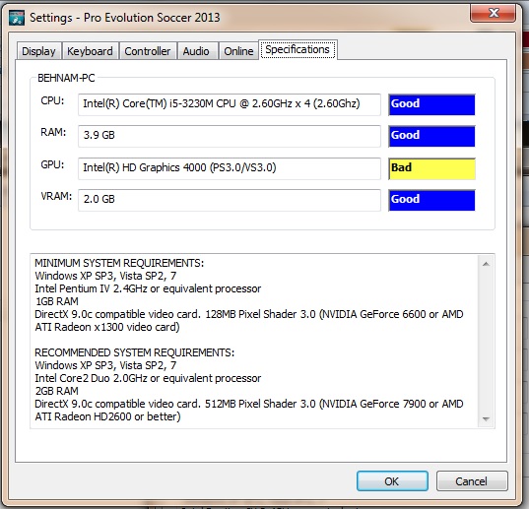Viewport: 529px width, 509px height.
Task: Click the 'ATI Radeon x1300 video card)' line
Action: point(107,327)
